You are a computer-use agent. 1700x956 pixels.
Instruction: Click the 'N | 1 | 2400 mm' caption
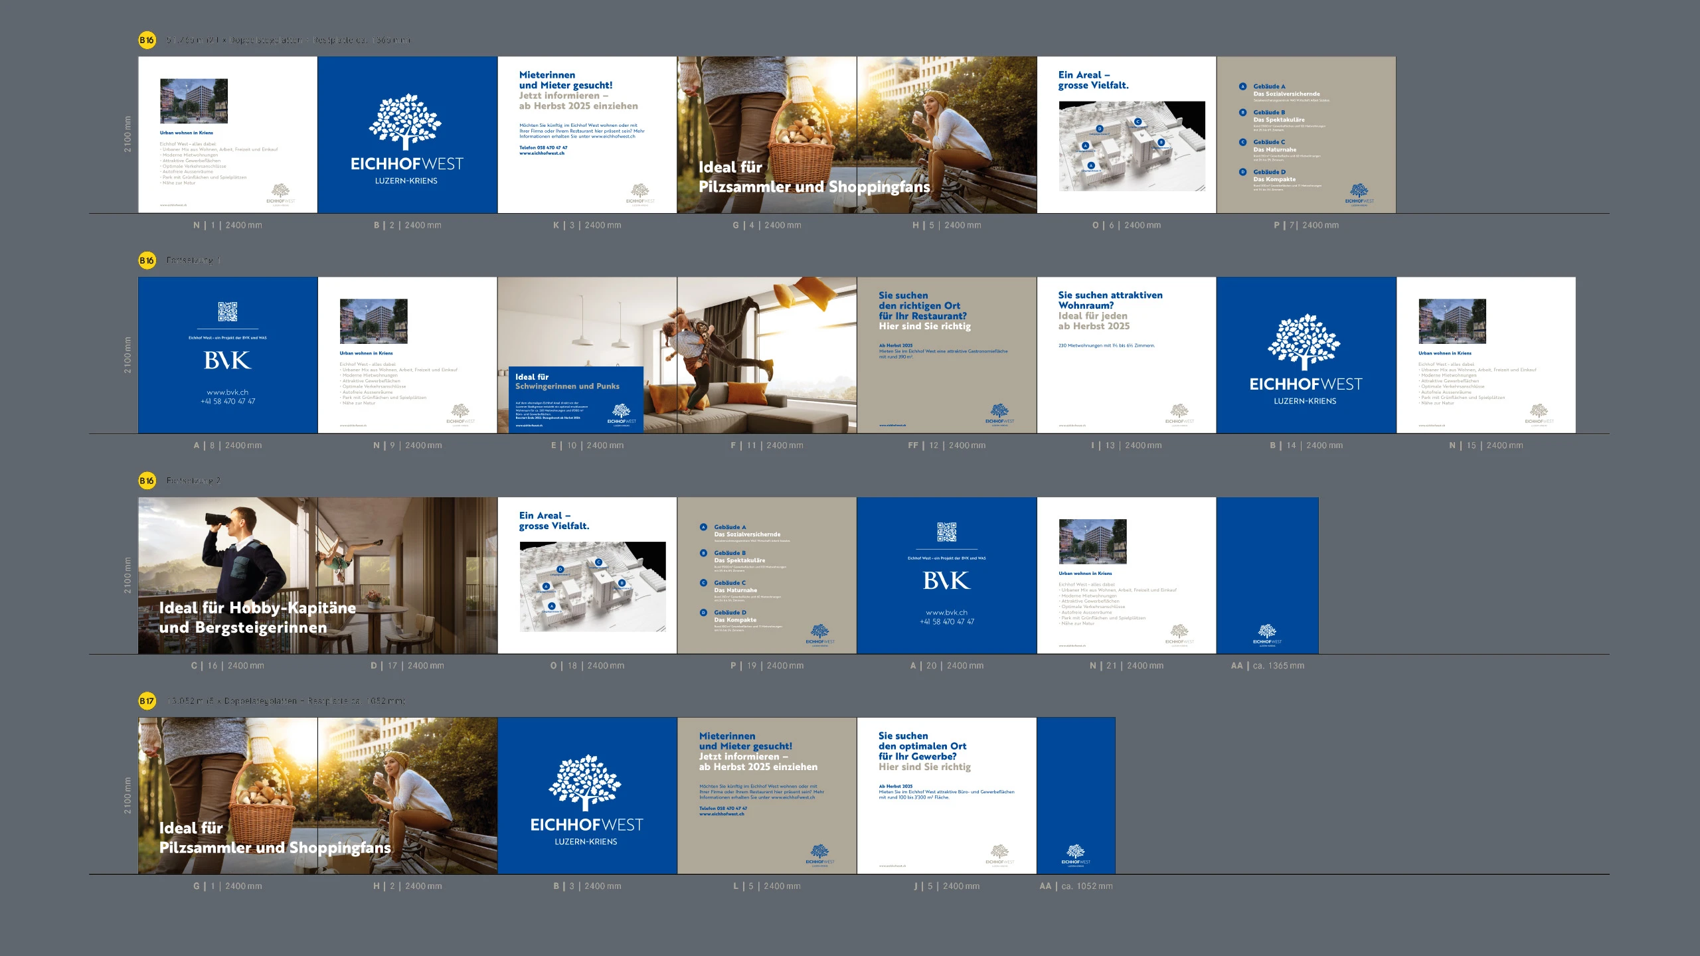(x=228, y=225)
